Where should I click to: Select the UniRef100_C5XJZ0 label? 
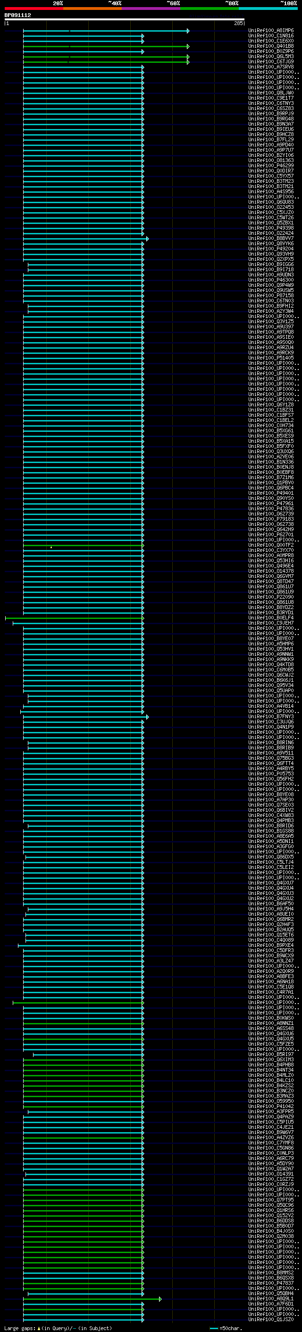[x=271, y=212]
